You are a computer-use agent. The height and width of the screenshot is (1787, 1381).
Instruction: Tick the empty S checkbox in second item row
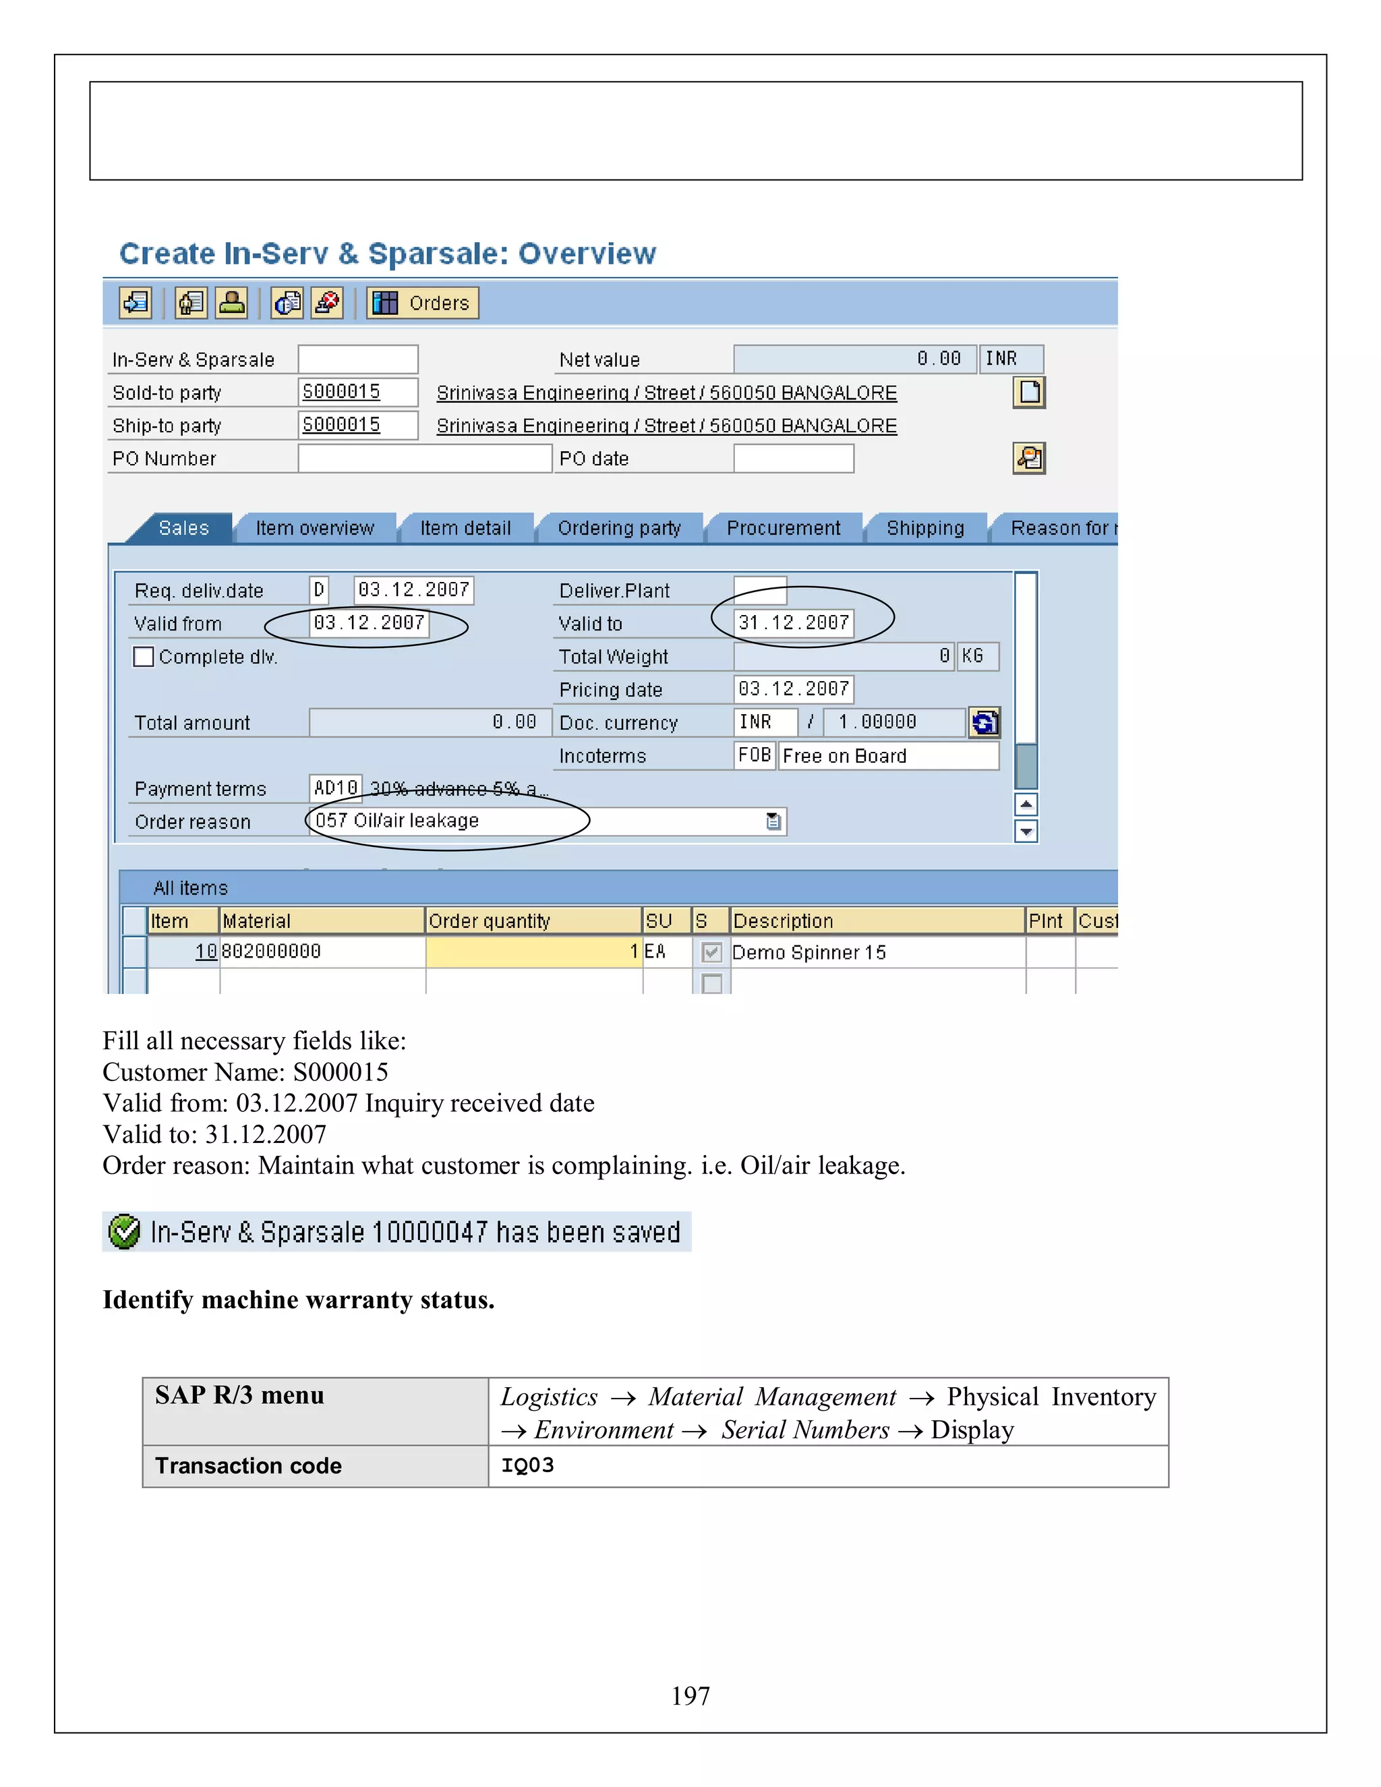(712, 983)
